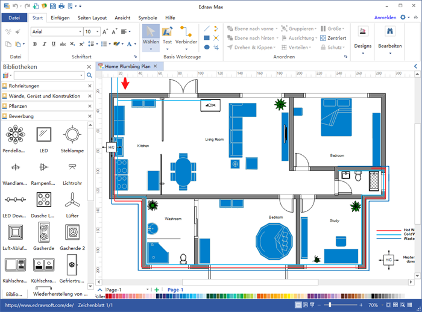Close the Rohrleitungen library section
The height and width of the screenshot is (312, 422).
90,86
